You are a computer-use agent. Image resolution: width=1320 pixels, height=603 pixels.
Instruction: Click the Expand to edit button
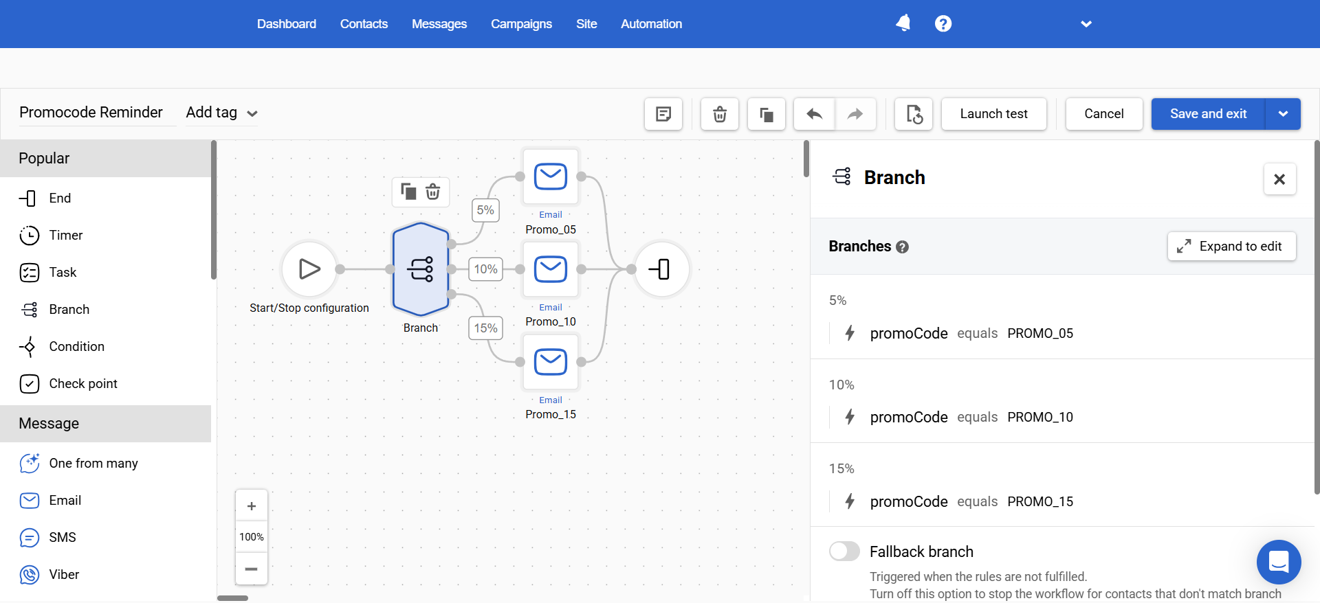pos(1232,247)
